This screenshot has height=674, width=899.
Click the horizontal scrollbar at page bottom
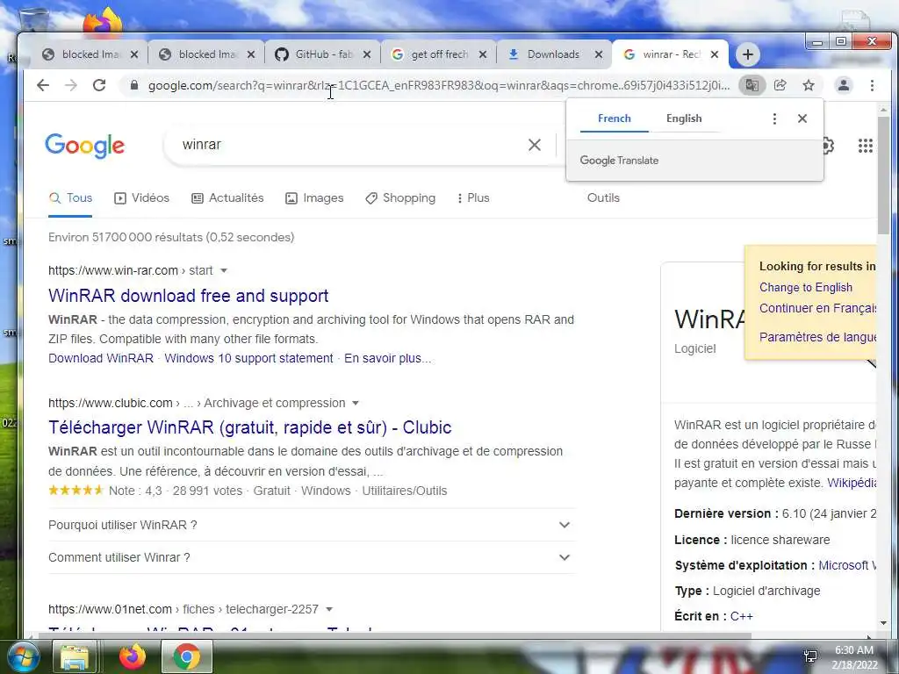pos(394,635)
